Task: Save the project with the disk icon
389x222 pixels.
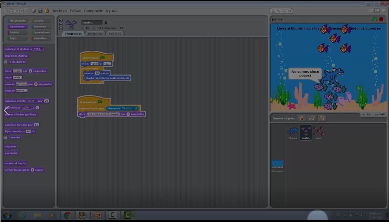Action: coord(40,11)
